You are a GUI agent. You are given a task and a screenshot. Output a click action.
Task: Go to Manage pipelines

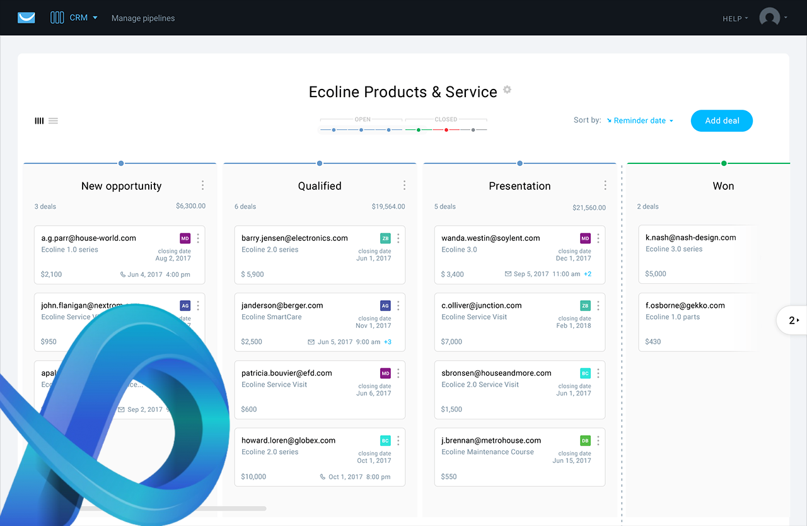[x=143, y=18]
